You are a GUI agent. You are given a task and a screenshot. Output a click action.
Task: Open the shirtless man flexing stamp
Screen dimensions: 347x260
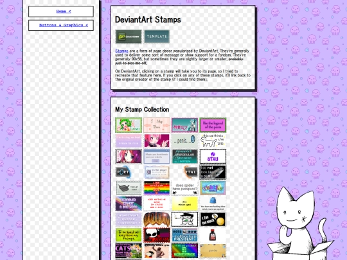point(157,251)
